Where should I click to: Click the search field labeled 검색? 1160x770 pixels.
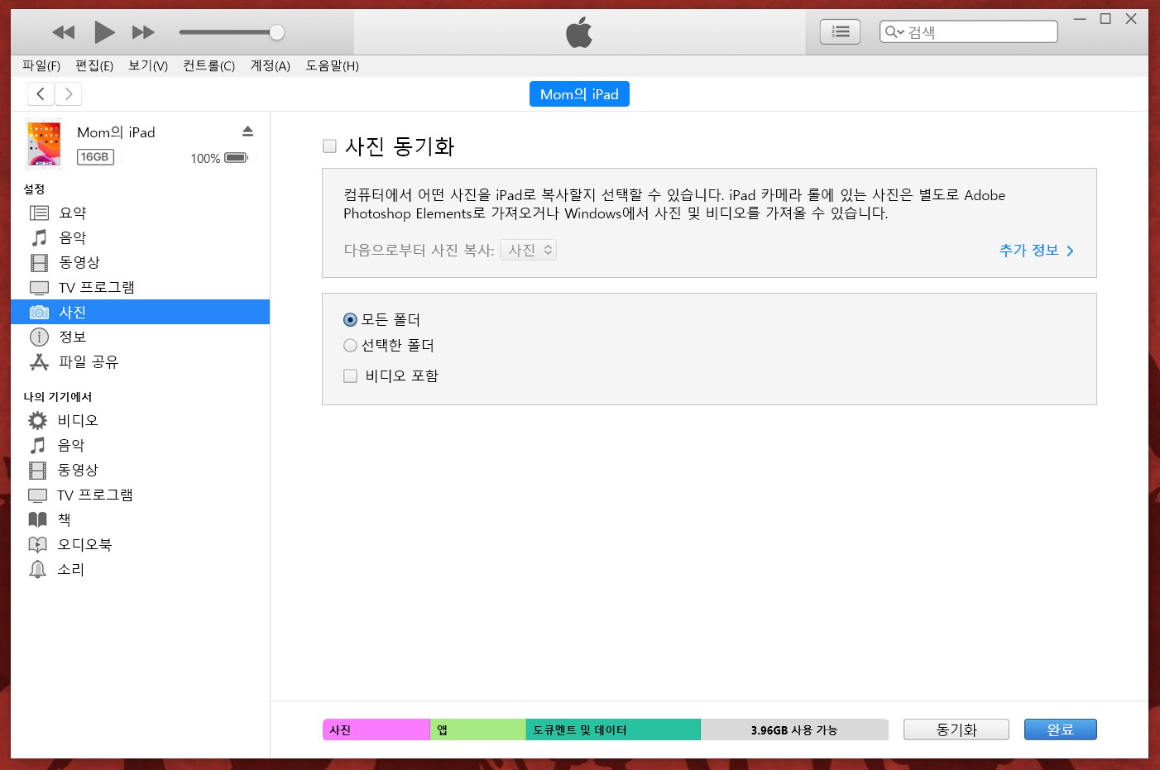[x=969, y=31]
